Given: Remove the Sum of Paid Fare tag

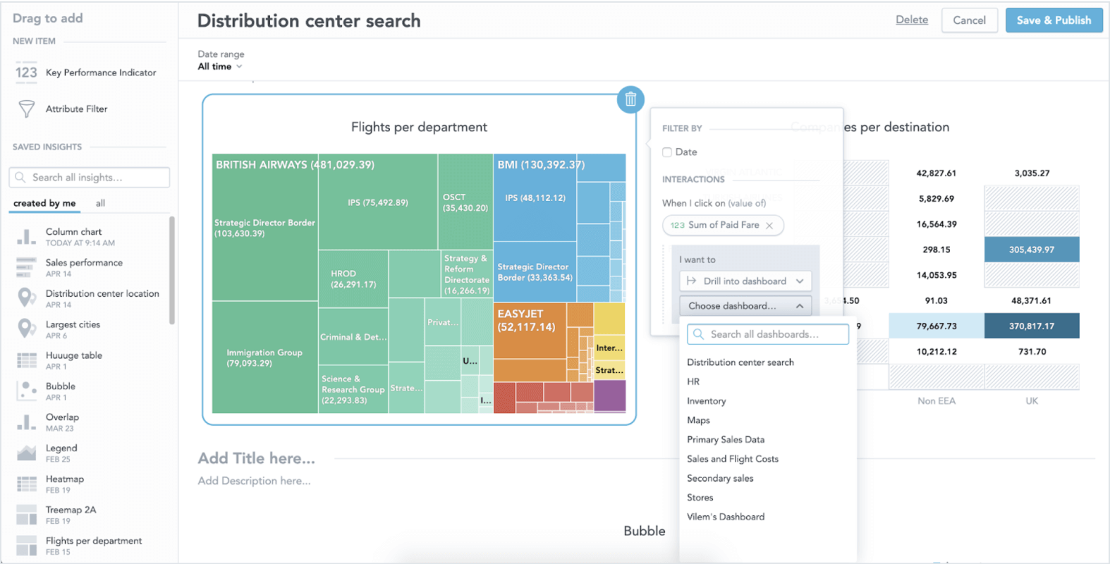Looking at the screenshot, I should pos(769,226).
